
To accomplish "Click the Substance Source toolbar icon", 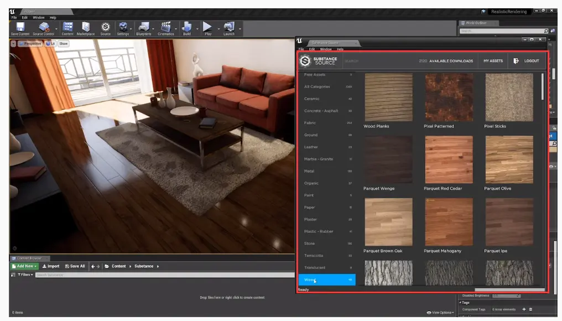I will [x=105, y=27].
